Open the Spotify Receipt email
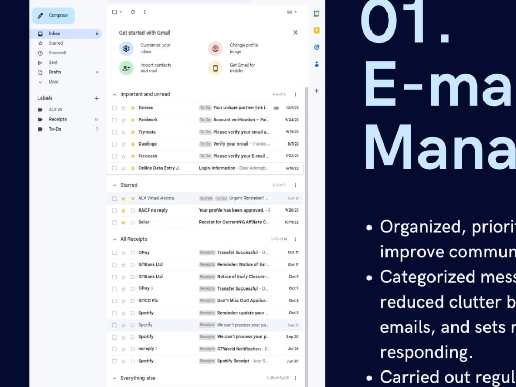 coord(205,361)
